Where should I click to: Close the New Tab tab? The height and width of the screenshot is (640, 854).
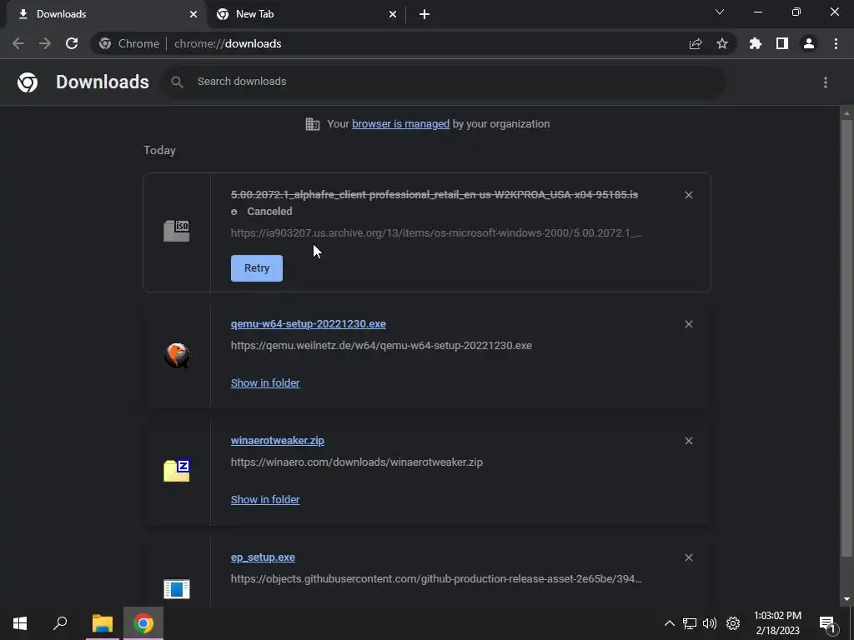[393, 14]
